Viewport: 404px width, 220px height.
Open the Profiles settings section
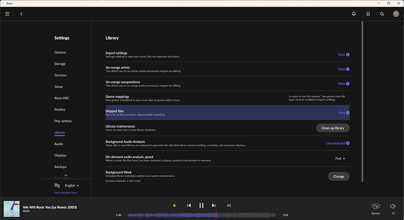pyautogui.click(x=60, y=110)
